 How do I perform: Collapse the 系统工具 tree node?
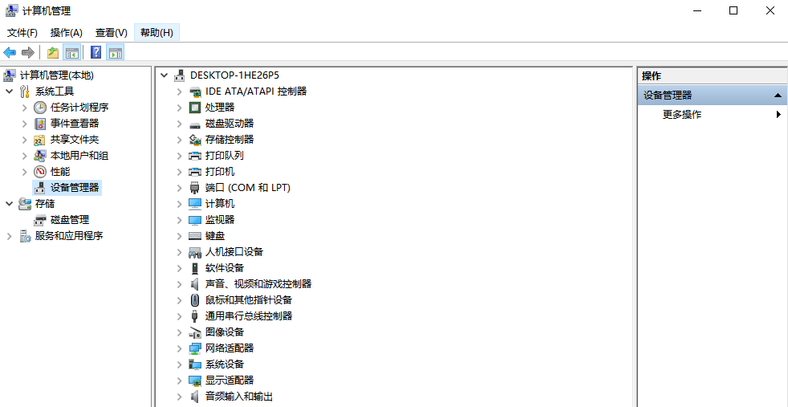click(x=10, y=92)
